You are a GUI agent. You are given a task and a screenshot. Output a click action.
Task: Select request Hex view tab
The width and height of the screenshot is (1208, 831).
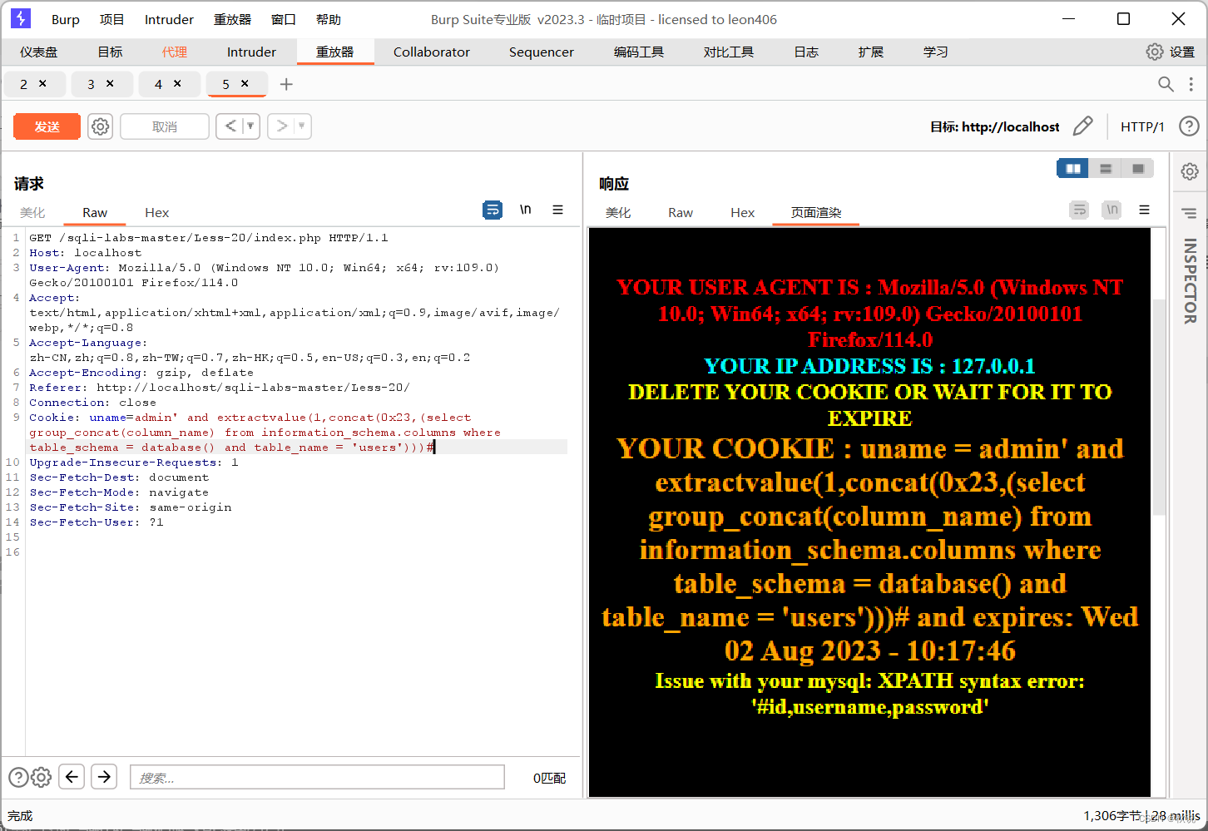coord(156,212)
